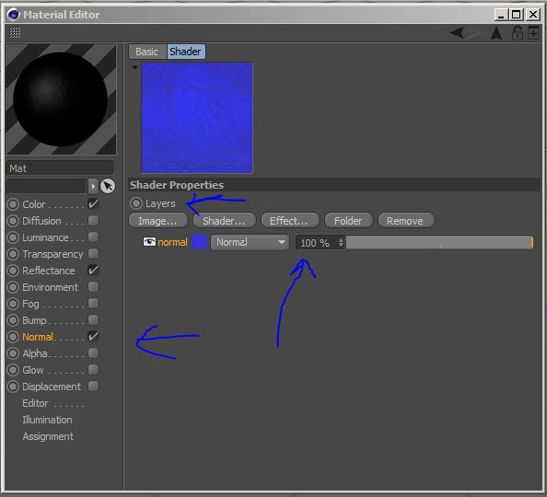Toggle the lock element icon
This screenshot has height=497, width=547.
pyautogui.click(x=517, y=33)
